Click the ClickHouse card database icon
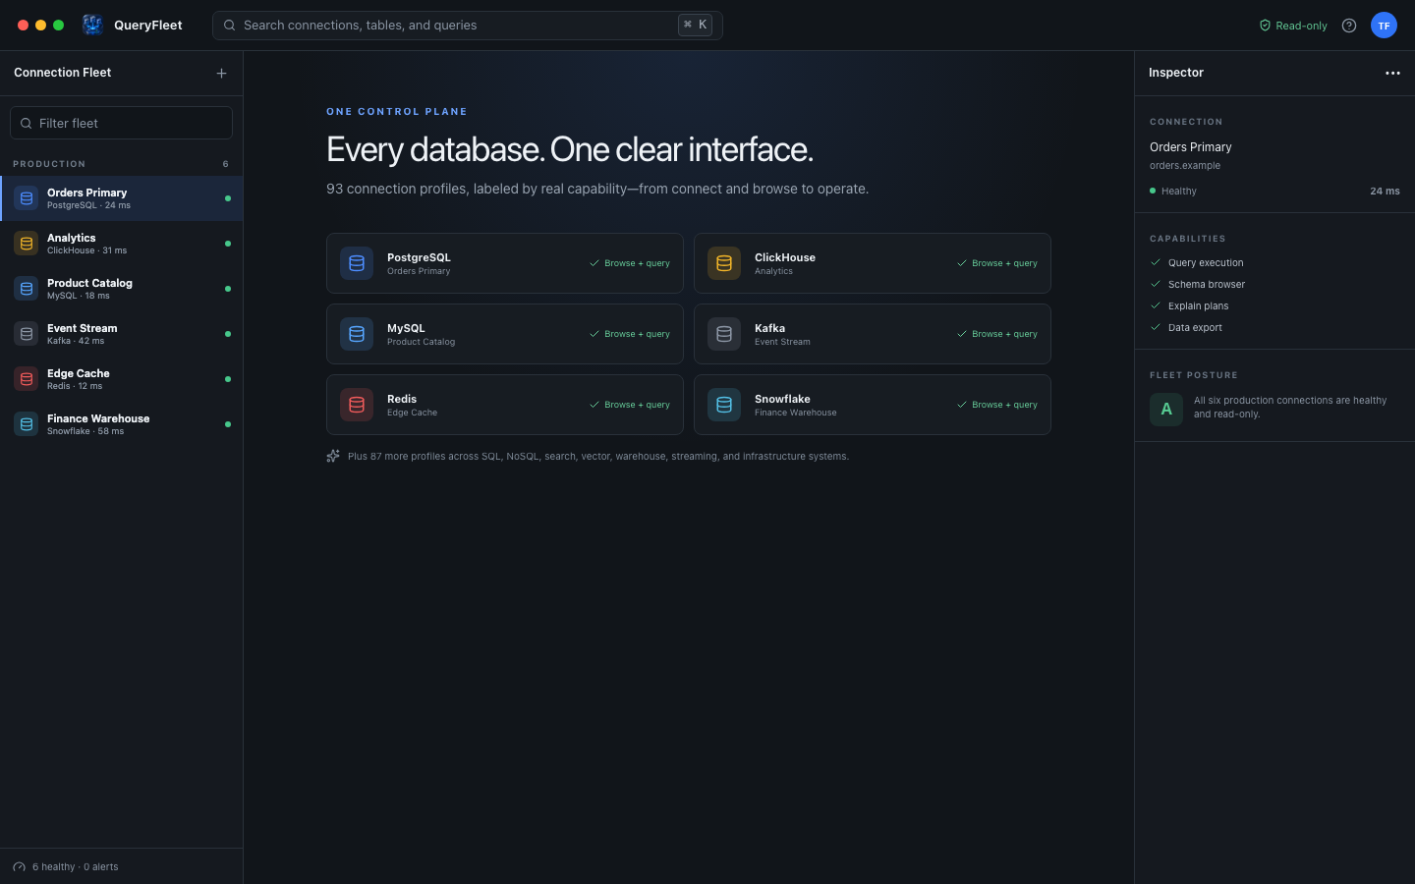This screenshot has height=884, width=1415. (x=724, y=263)
